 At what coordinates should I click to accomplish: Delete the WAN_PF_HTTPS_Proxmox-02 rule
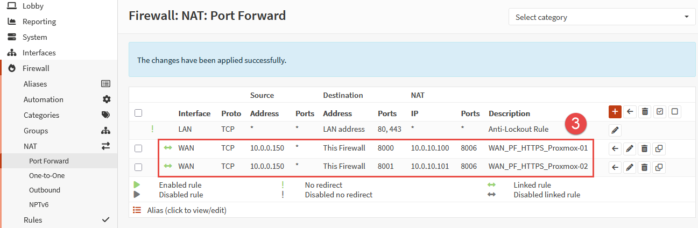click(x=644, y=167)
